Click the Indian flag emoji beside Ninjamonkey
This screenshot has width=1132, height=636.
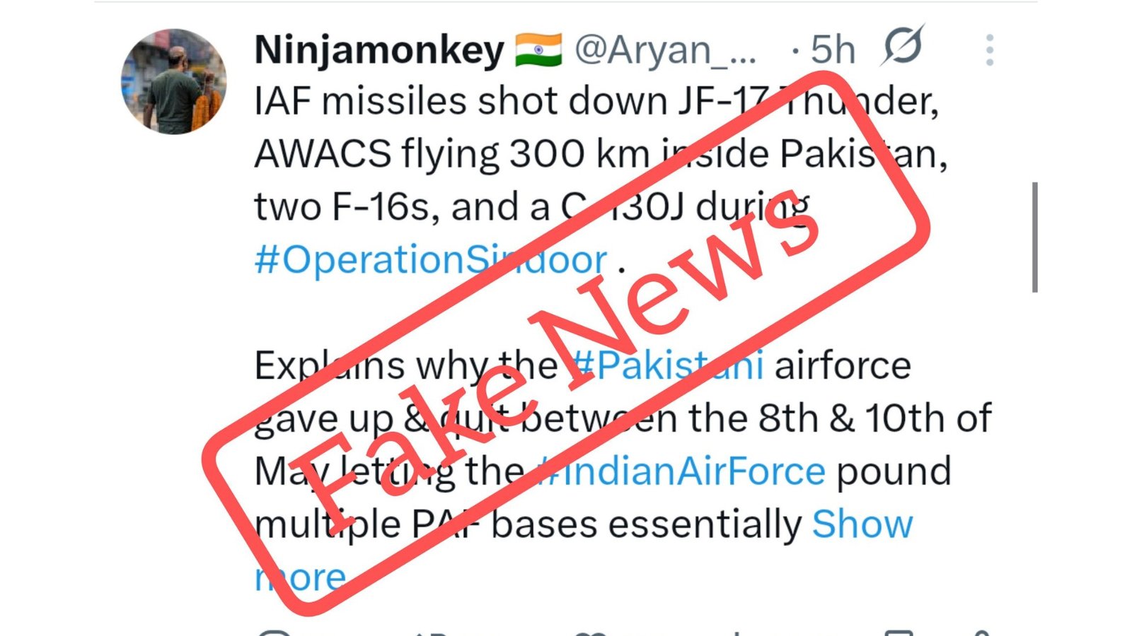[538, 49]
